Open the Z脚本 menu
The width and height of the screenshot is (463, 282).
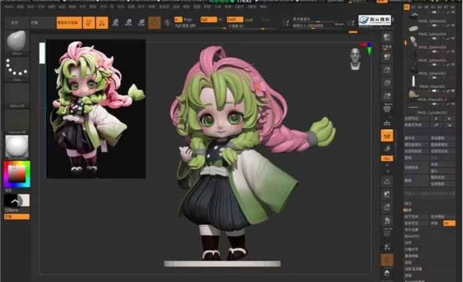[x=252, y=7]
